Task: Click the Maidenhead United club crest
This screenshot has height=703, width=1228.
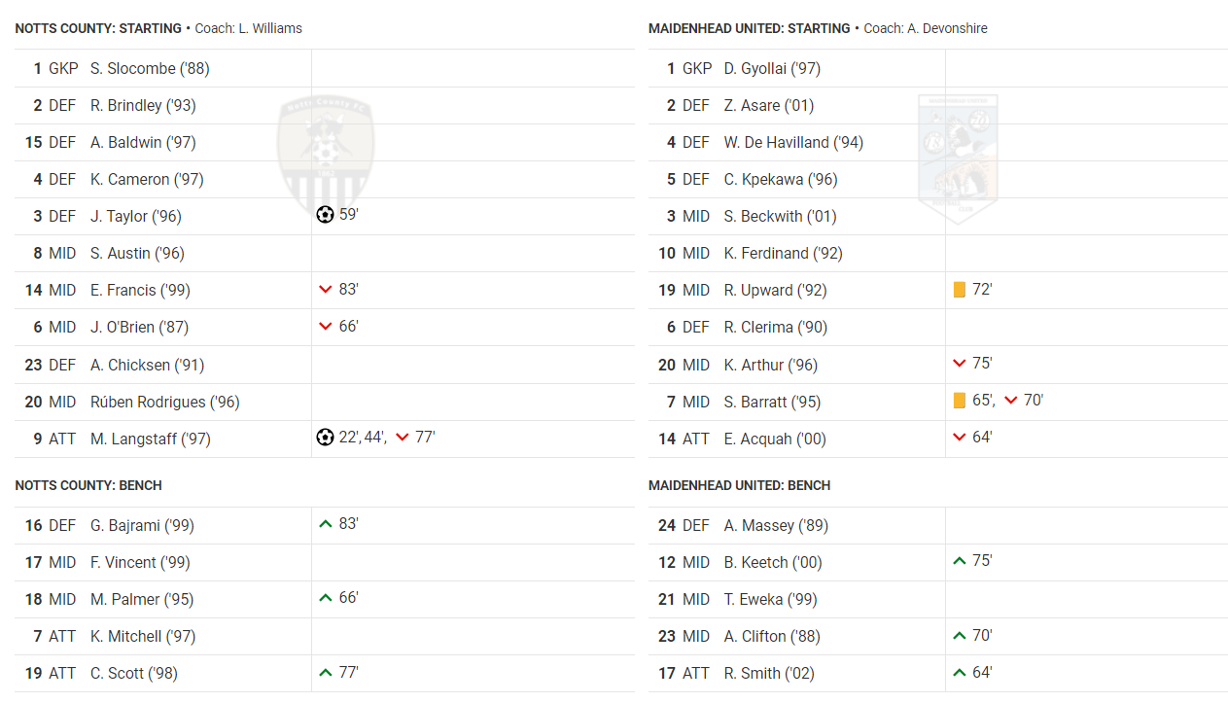Action: pyautogui.click(x=958, y=159)
